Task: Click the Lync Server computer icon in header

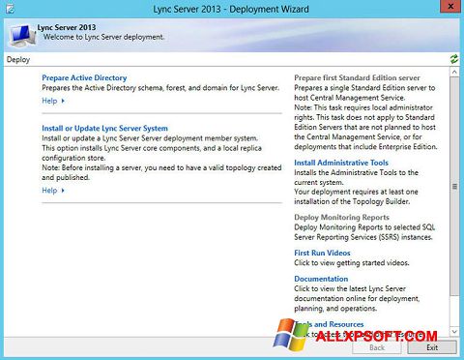Action: click(22, 35)
